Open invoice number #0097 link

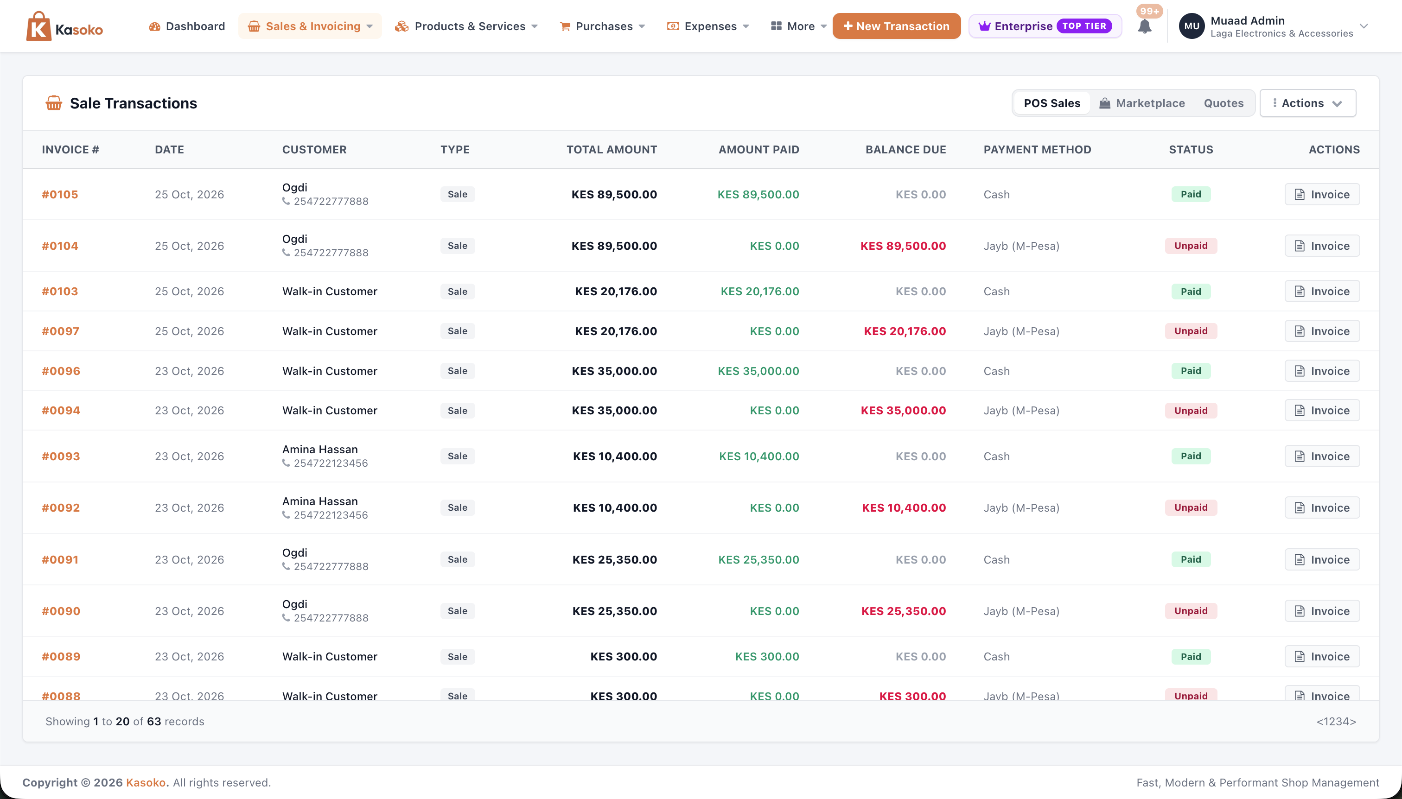(x=60, y=331)
